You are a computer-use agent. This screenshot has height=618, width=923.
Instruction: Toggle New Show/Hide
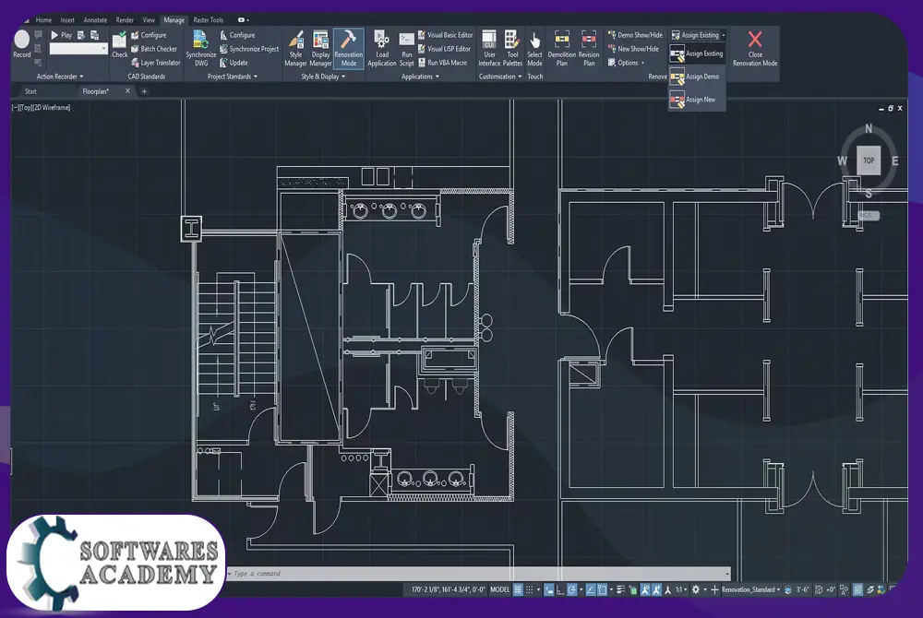click(633, 49)
